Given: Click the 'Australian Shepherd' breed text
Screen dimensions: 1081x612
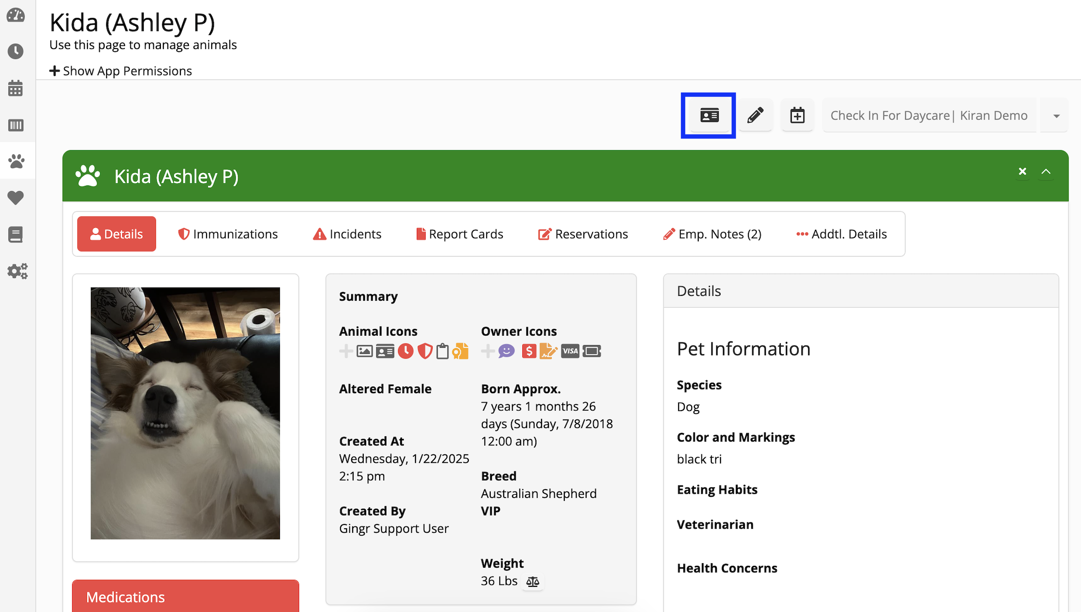Looking at the screenshot, I should pos(539,493).
